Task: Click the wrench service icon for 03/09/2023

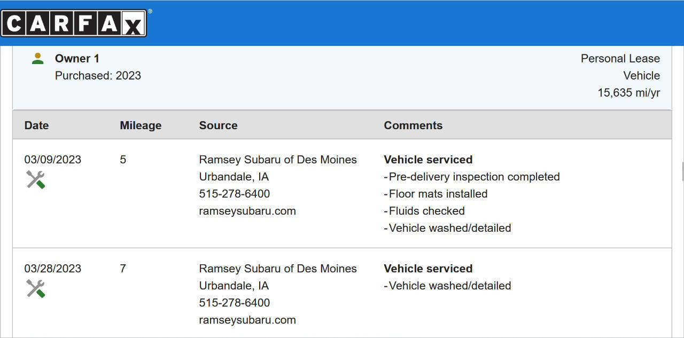Action: pyautogui.click(x=36, y=179)
